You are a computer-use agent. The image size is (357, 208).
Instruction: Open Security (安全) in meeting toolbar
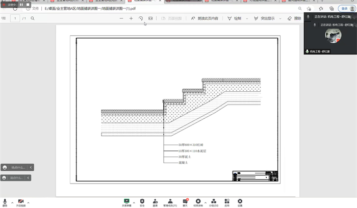(142, 202)
